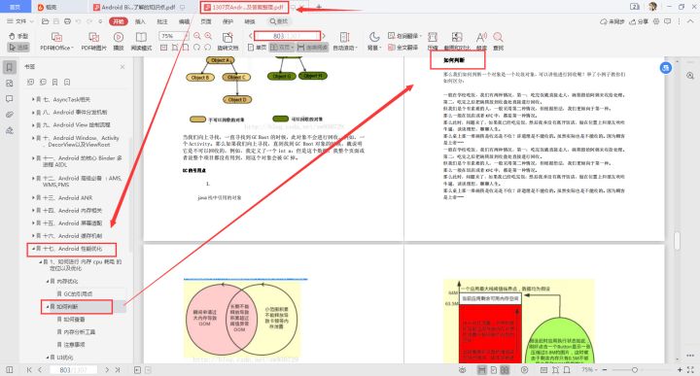Open file folder icon in quick toolbar

45,21
